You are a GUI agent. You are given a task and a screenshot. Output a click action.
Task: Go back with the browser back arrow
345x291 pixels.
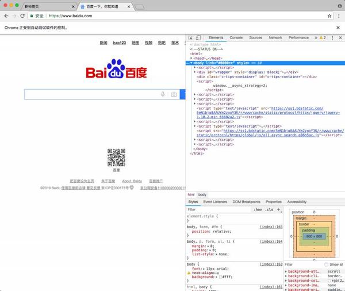coord(6,16)
